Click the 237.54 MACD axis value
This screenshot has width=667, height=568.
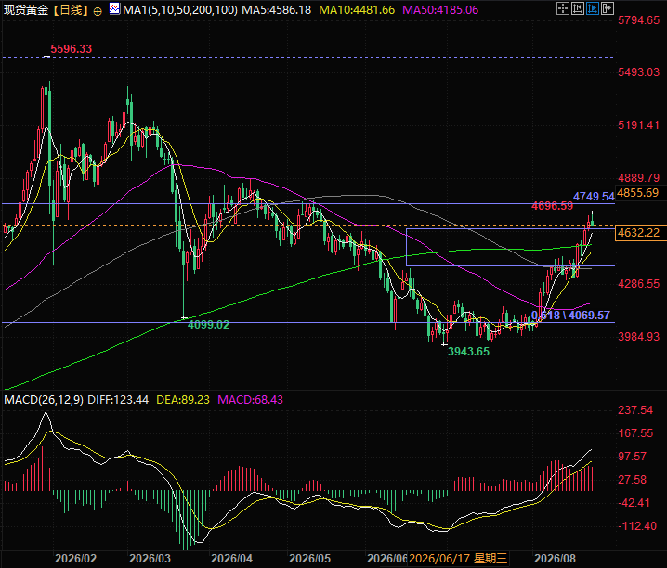[x=635, y=410]
